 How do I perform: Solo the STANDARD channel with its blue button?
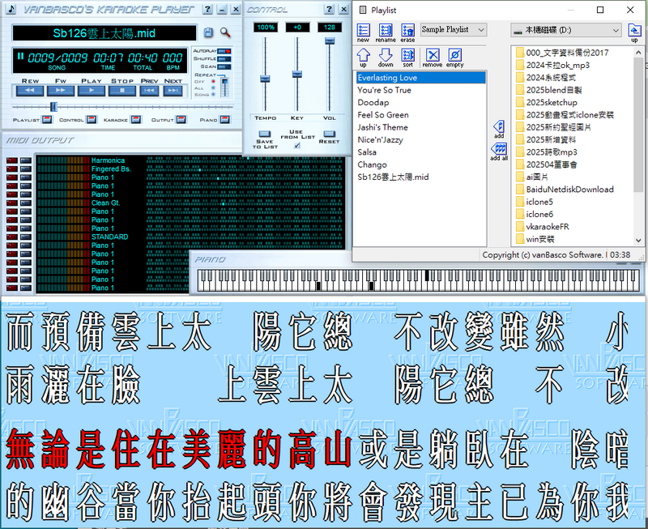pyautogui.click(x=26, y=237)
